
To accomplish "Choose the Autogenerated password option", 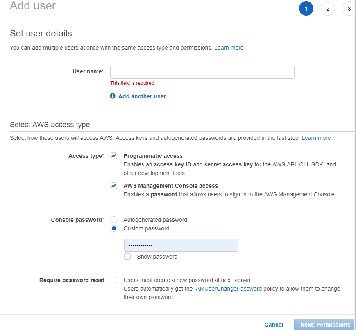I will point(114,220).
